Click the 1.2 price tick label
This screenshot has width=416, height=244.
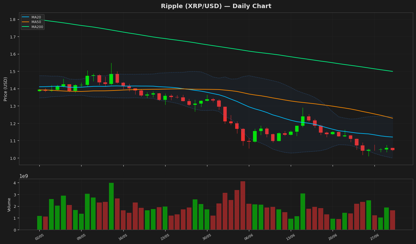[12, 124]
